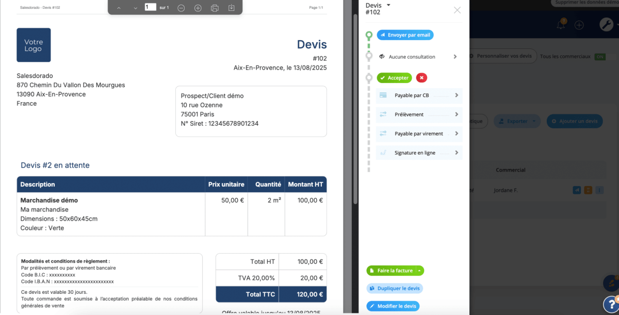The width and height of the screenshot is (619, 315).
Task: Open the chat help bubble bottom right
Action: point(610,305)
